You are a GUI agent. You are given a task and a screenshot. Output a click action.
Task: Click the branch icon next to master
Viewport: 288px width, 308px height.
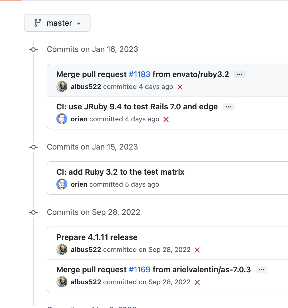(x=37, y=23)
